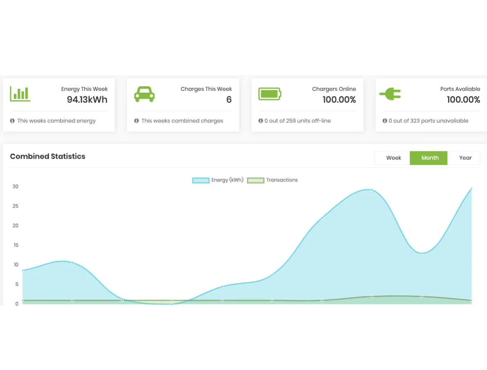487x370 pixels.
Task: Click the Ports Avaliable '100.00%' value
Action: point(463,100)
